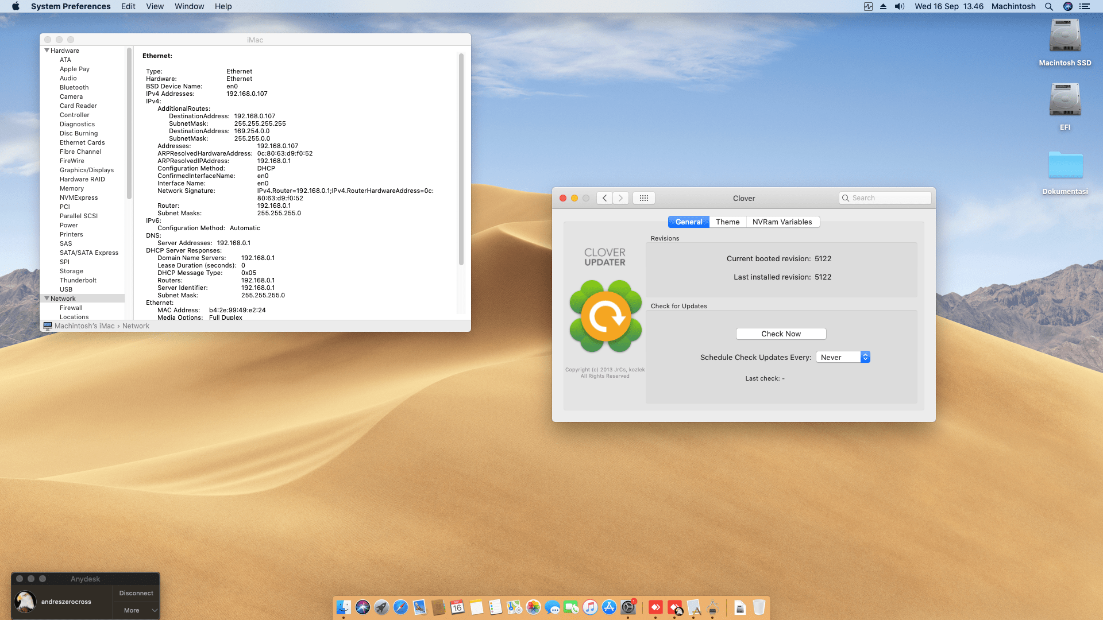This screenshot has height=620, width=1103.
Task: Show all preferences grid icon
Action: 644,198
